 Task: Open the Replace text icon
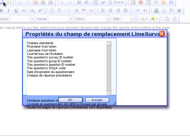(x=86, y=2)
